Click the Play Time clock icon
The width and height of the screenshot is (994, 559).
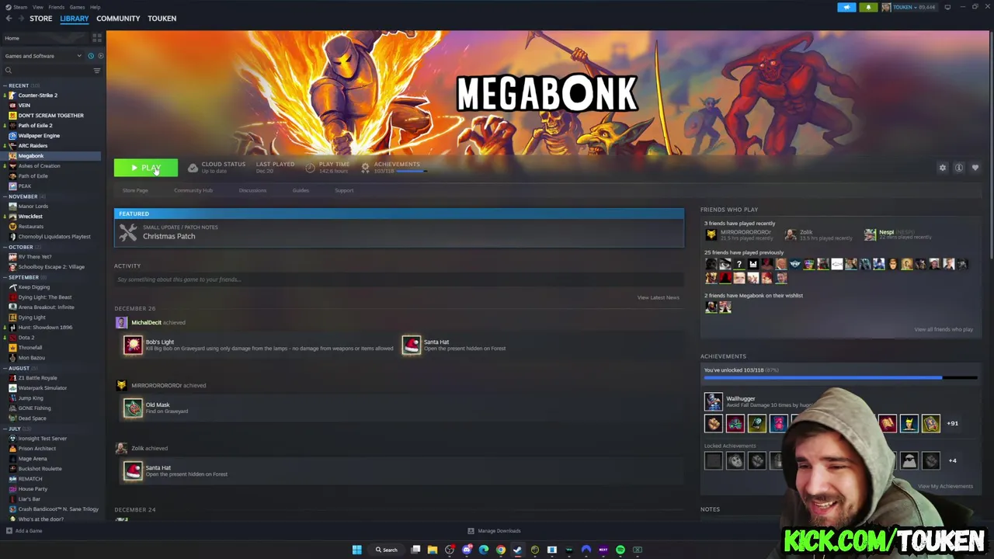[310, 168]
